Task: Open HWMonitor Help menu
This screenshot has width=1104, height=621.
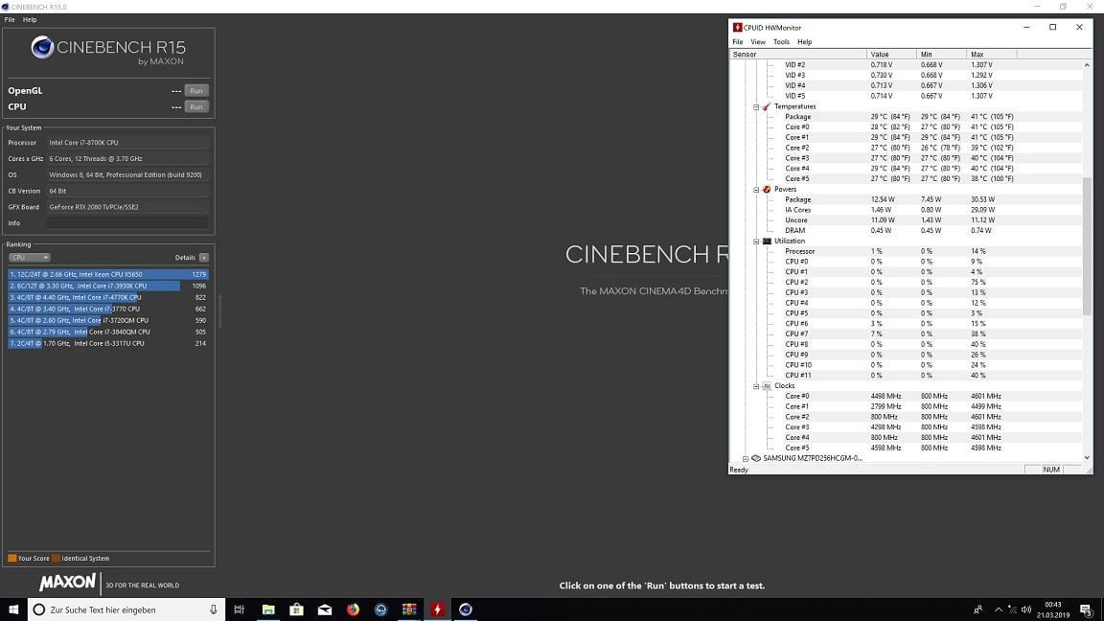Action: 804,41
